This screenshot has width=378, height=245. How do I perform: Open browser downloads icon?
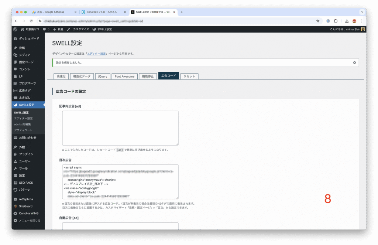[x=346, y=21]
